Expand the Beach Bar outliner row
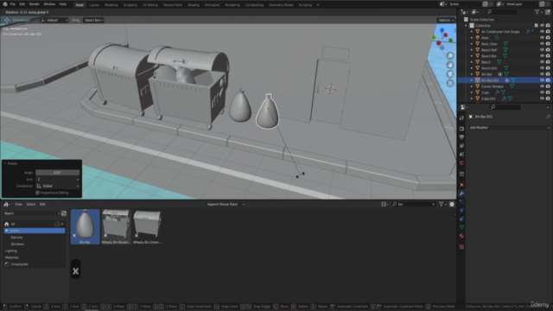Screen dimensions: 553x311 pyautogui.click(x=472, y=56)
